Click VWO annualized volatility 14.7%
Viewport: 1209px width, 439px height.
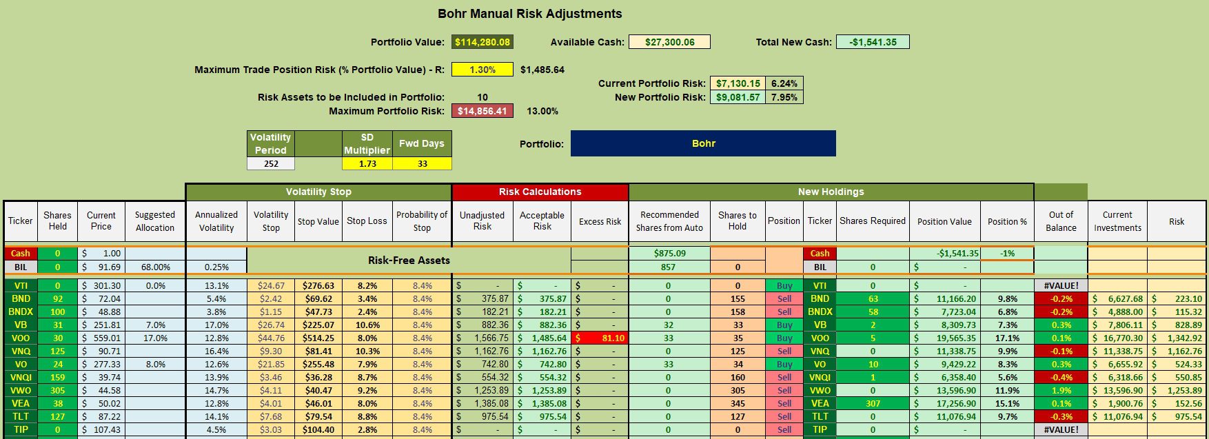[216, 391]
